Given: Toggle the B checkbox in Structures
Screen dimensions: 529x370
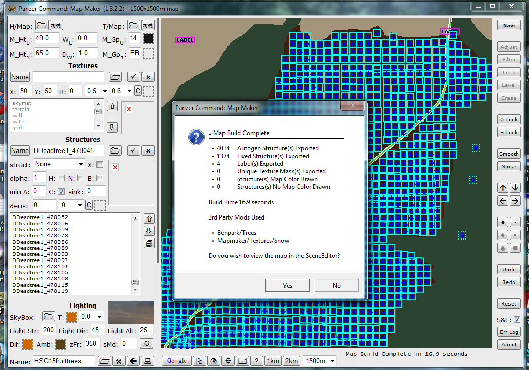Looking at the screenshot, I should point(100,178).
